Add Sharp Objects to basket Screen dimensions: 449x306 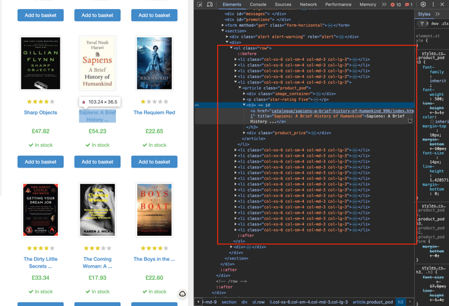click(x=40, y=162)
